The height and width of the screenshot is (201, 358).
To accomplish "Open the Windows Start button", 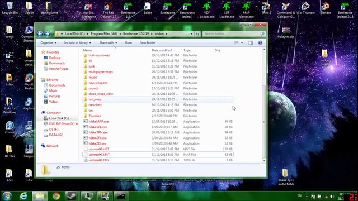I will (x=7, y=196).
